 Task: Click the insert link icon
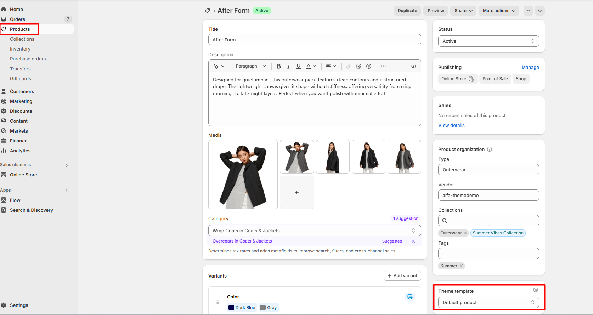[x=349, y=66]
